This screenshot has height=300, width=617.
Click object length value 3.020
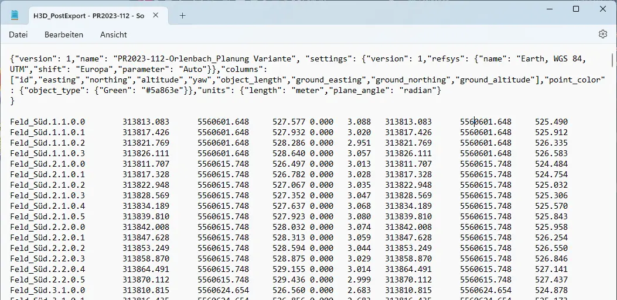click(359, 132)
